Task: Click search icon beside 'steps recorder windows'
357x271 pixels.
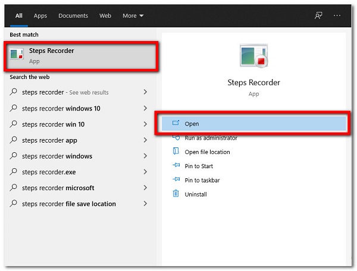Action: pyautogui.click(x=14, y=156)
